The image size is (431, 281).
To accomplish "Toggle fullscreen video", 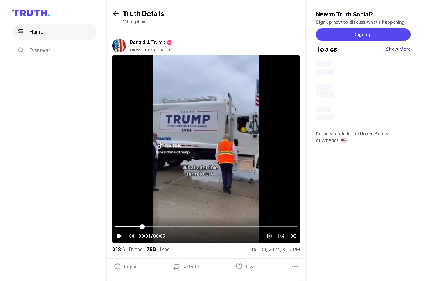I will (x=293, y=236).
